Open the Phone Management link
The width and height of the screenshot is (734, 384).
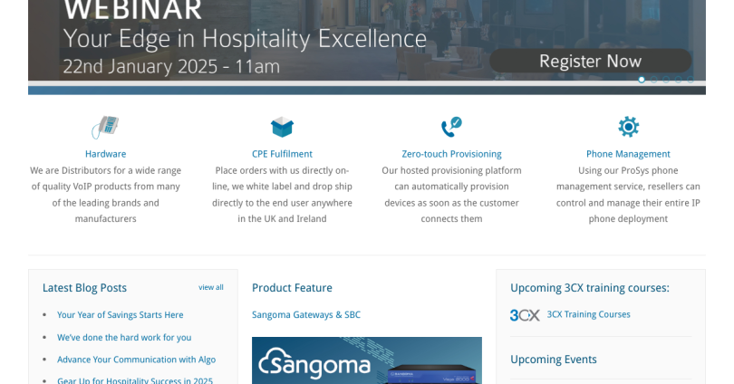pos(628,154)
